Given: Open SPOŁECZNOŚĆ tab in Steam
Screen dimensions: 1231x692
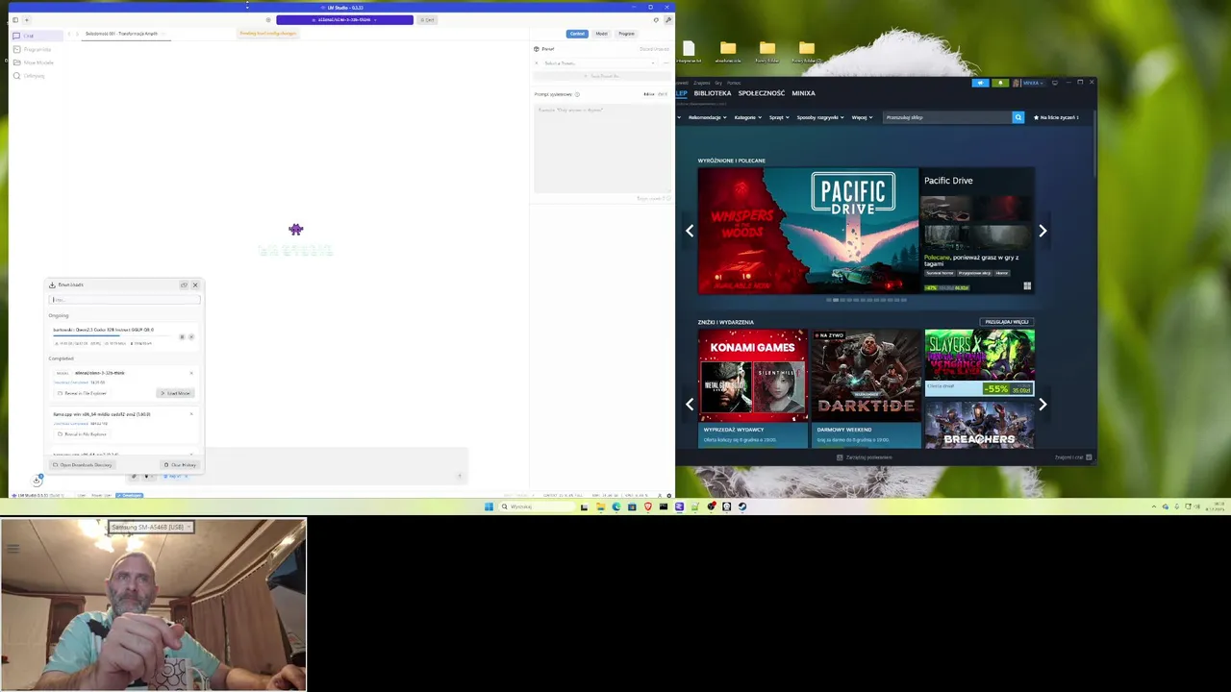Looking at the screenshot, I should click(762, 93).
